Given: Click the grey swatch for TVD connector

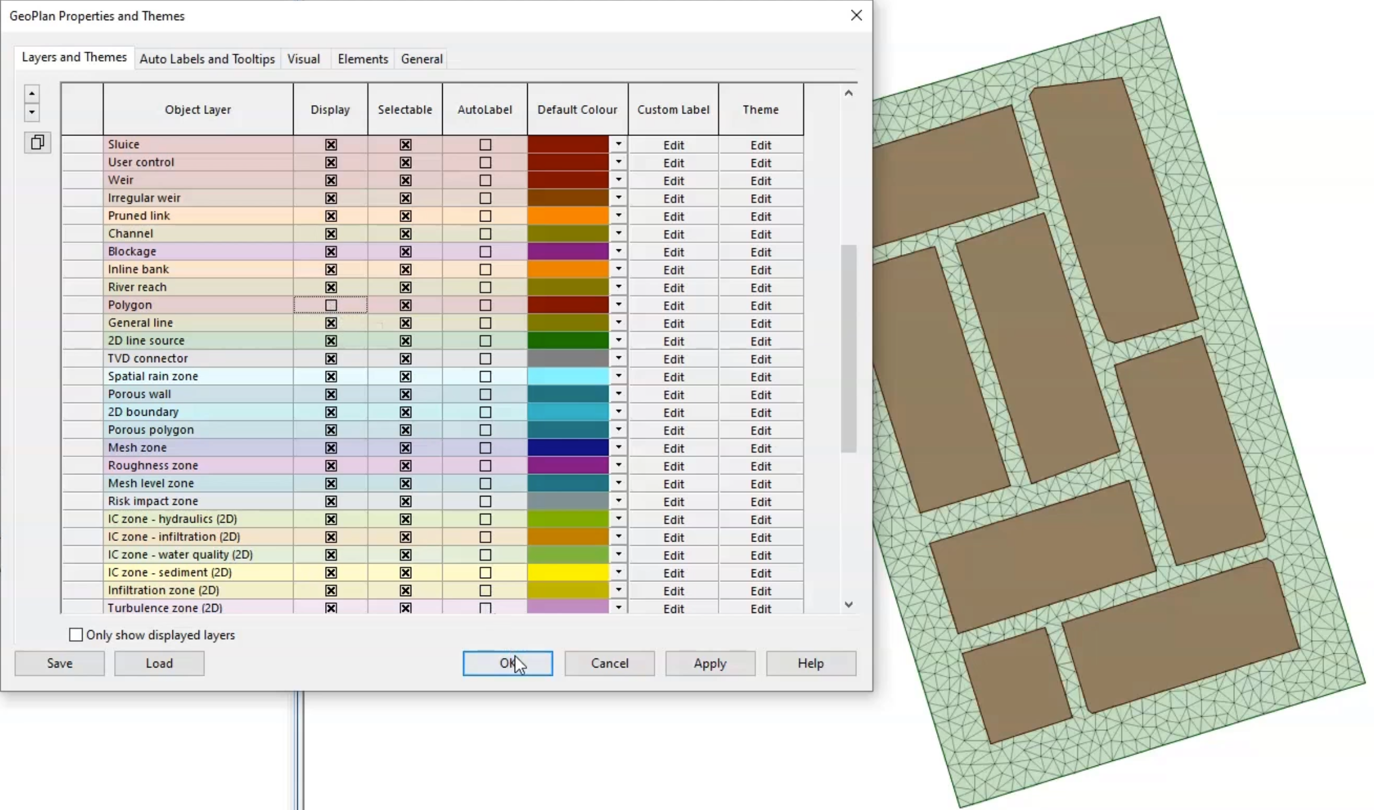Looking at the screenshot, I should (x=568, y=358).
